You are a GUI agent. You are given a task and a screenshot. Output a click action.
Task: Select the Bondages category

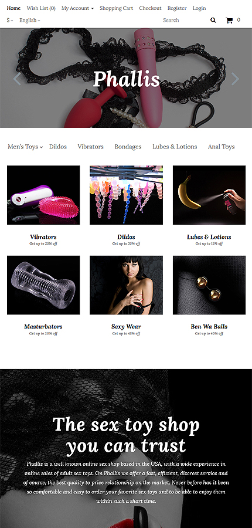pyautogui.click(x=128, y=147)
